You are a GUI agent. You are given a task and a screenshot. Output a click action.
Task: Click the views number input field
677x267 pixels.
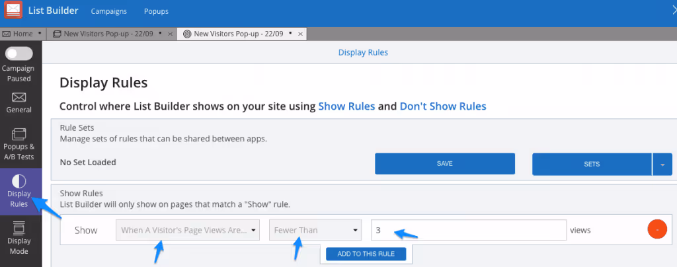click(469, 231)
